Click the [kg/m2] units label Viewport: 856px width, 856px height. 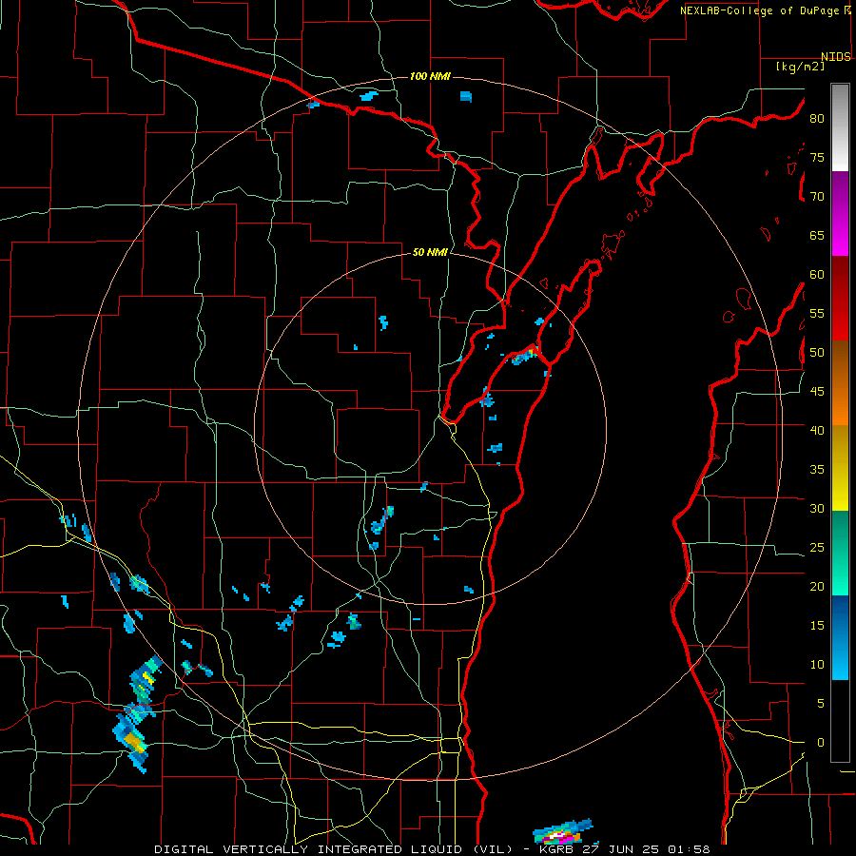pyautogui.click(x=800, y=67)
